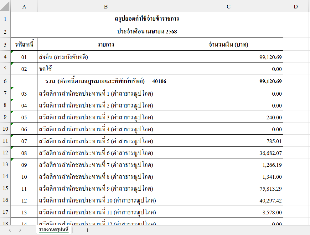The image size is (310, 235).
Task: Select สวัสดิการสำนักชลประทานที่ 11 cell
Action: coord(106,212)
